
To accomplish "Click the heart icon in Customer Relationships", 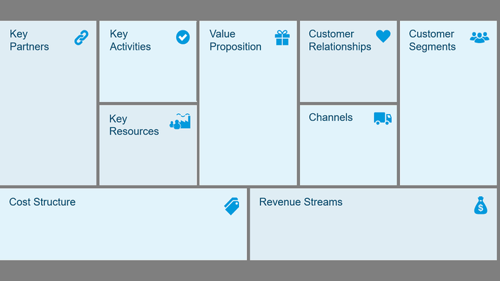I will [x=383, y=36].
